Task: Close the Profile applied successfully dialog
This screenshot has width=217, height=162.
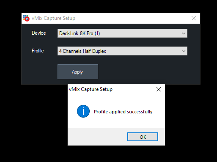Action: [x=159, y=89]
